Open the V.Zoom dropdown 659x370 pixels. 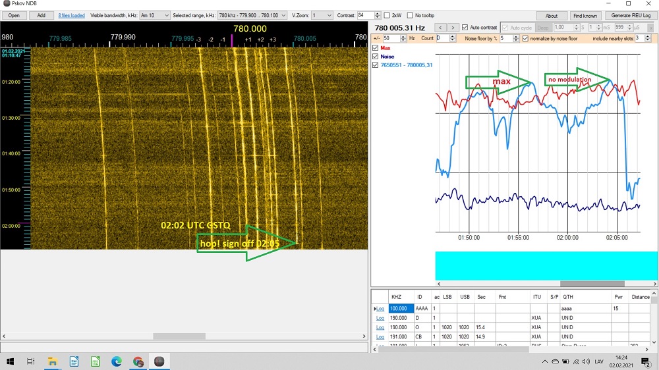pyautogui.click(x=322, y=15)
